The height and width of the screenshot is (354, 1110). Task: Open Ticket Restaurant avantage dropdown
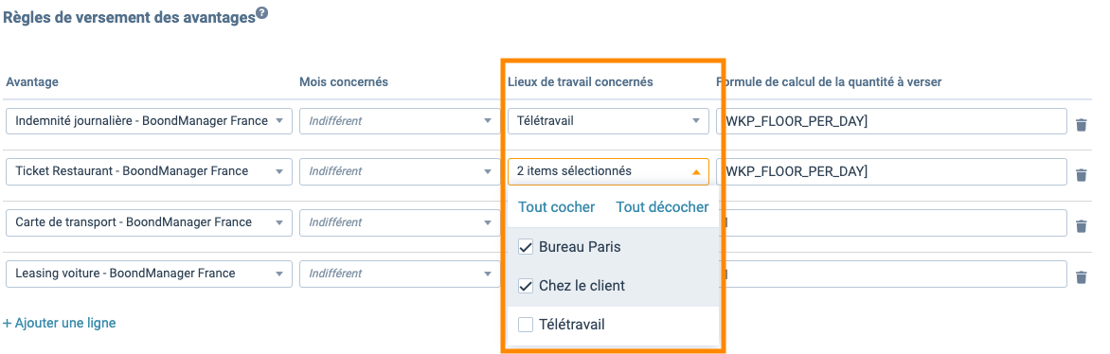coord(149,171)
